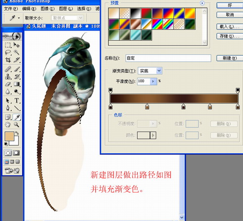Open the 图层 menu

coord(66,9)
